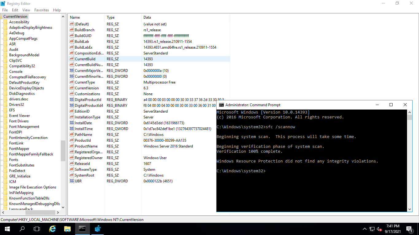Select the CurrentVersion key in the tree
Viewport: 419px width, 235px height.
(x=15, y=17)
